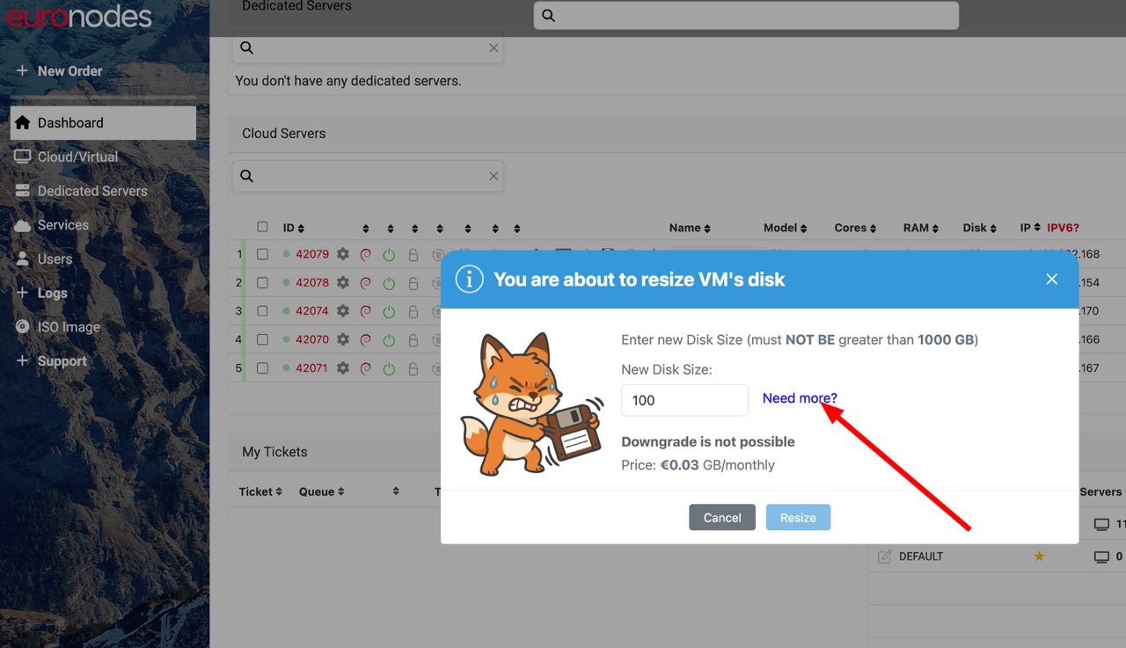Click the padlock icon for server 42074

(413, 311)
